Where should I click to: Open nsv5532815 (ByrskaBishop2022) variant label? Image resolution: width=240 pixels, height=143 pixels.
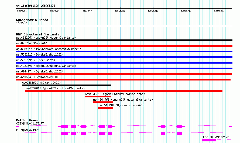(40, 54)
